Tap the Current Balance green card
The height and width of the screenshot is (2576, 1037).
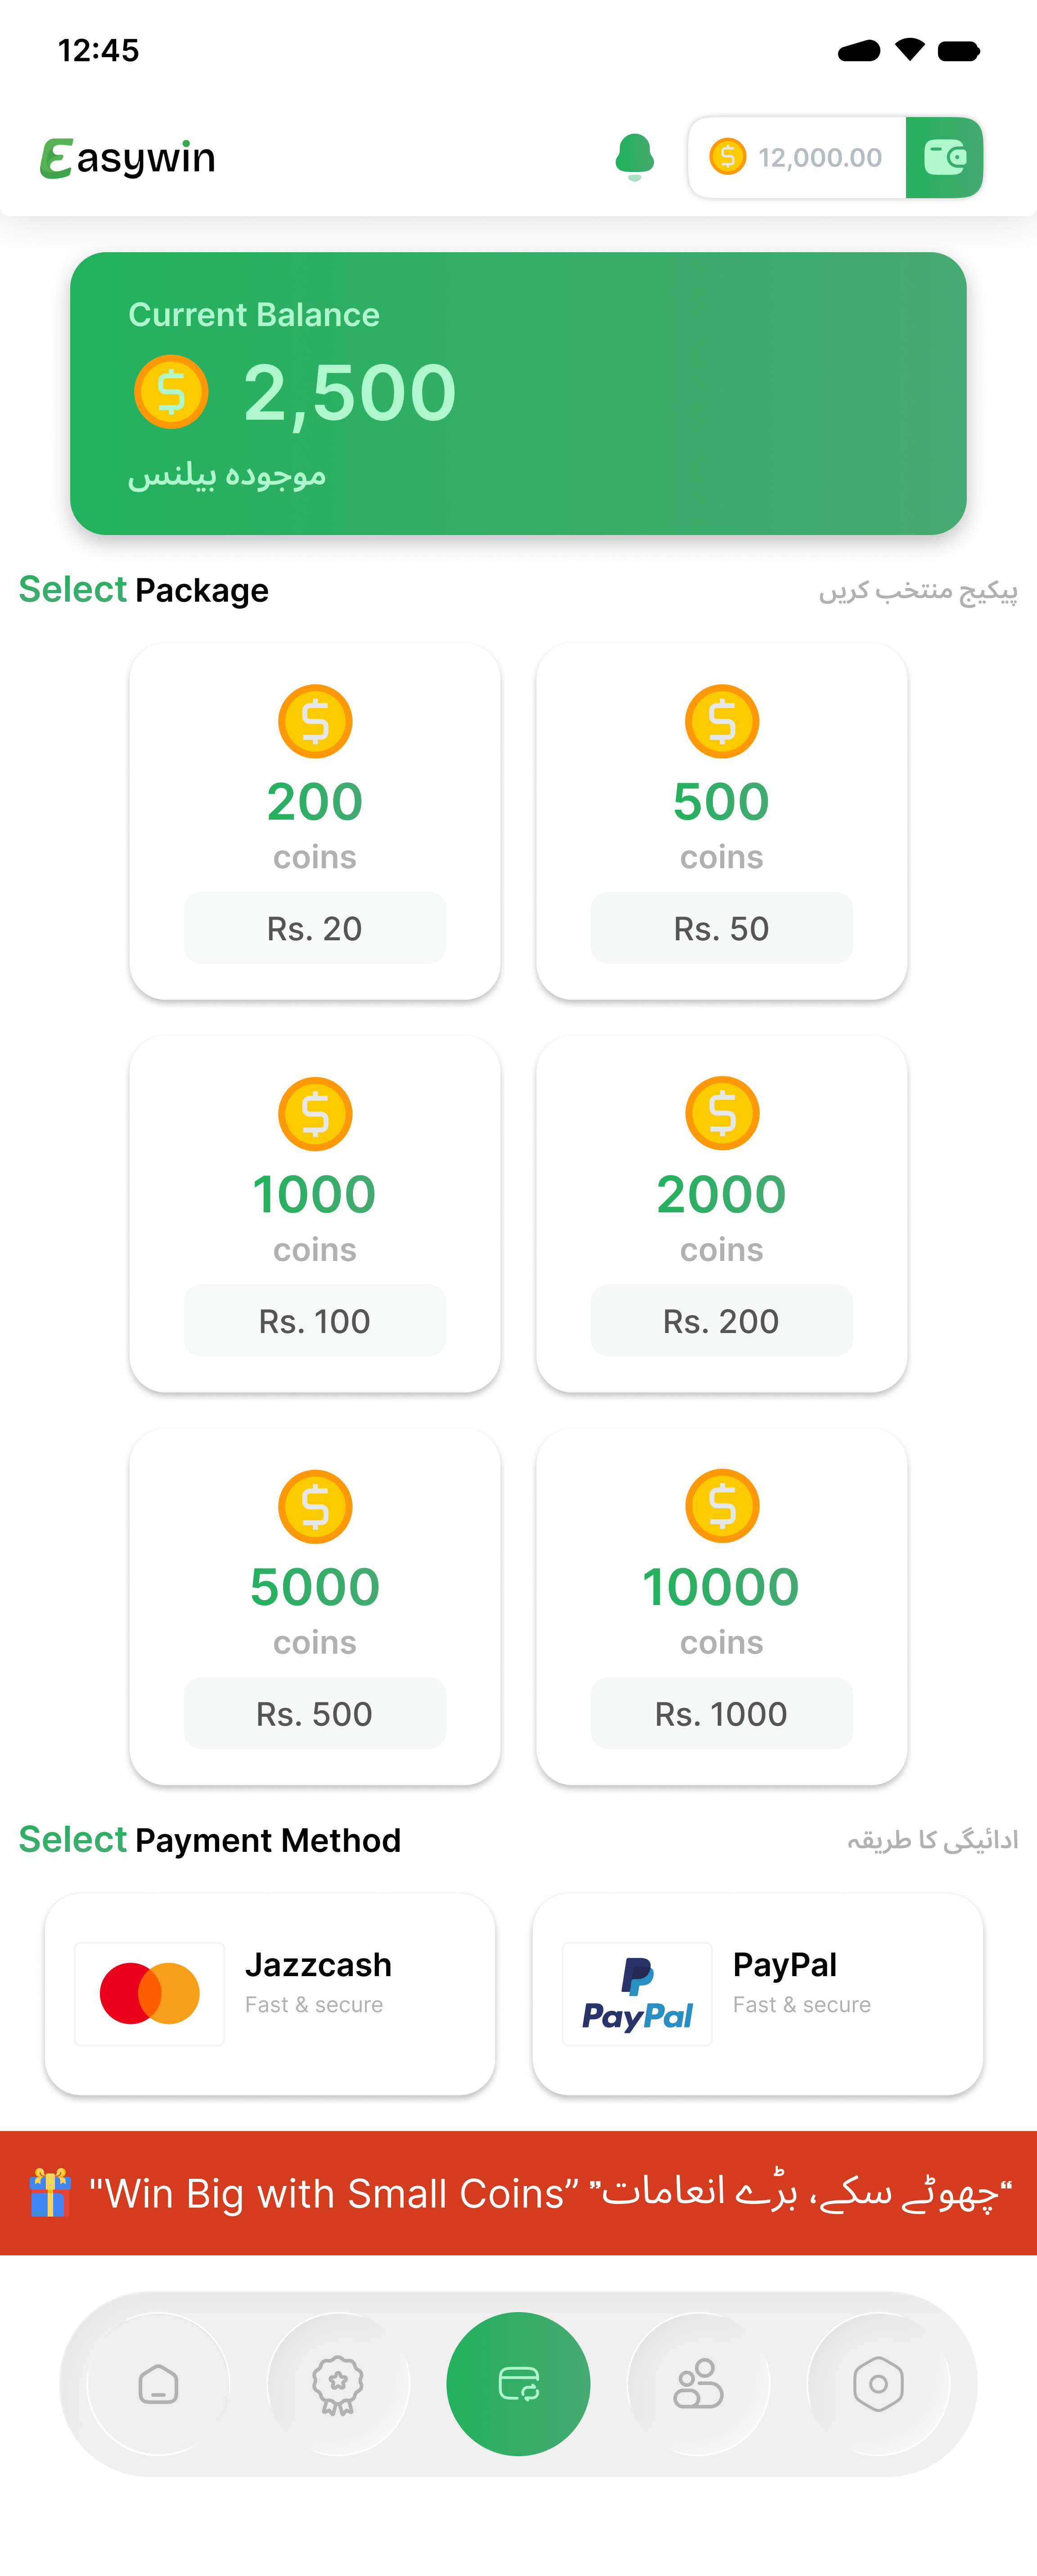[518, 393]
